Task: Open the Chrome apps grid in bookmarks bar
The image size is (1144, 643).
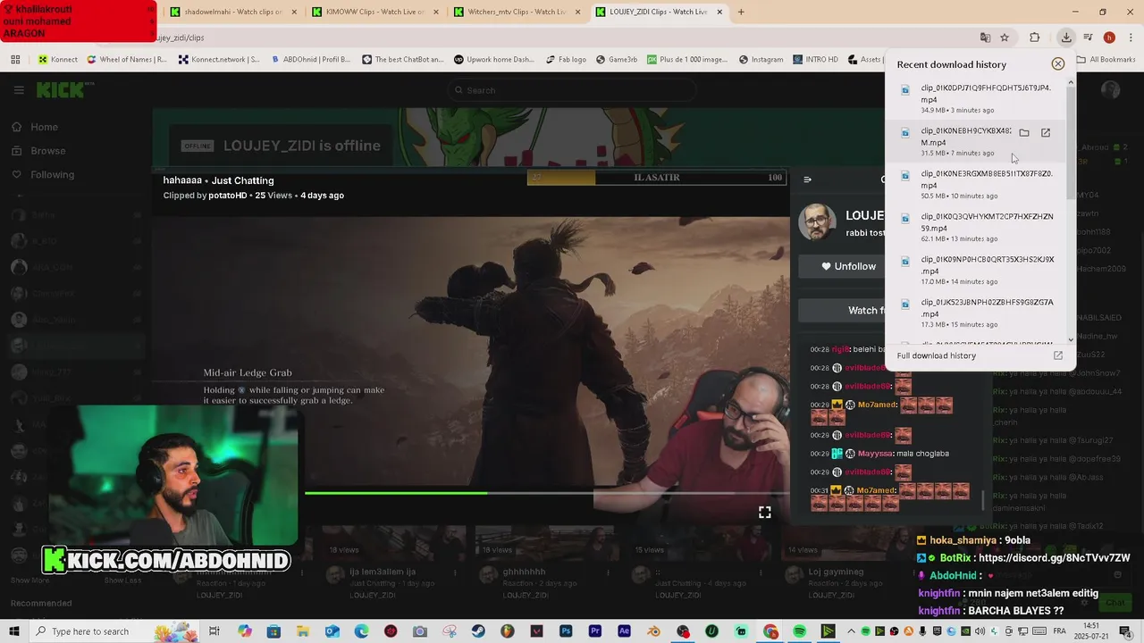Action: tap(15, 60)
